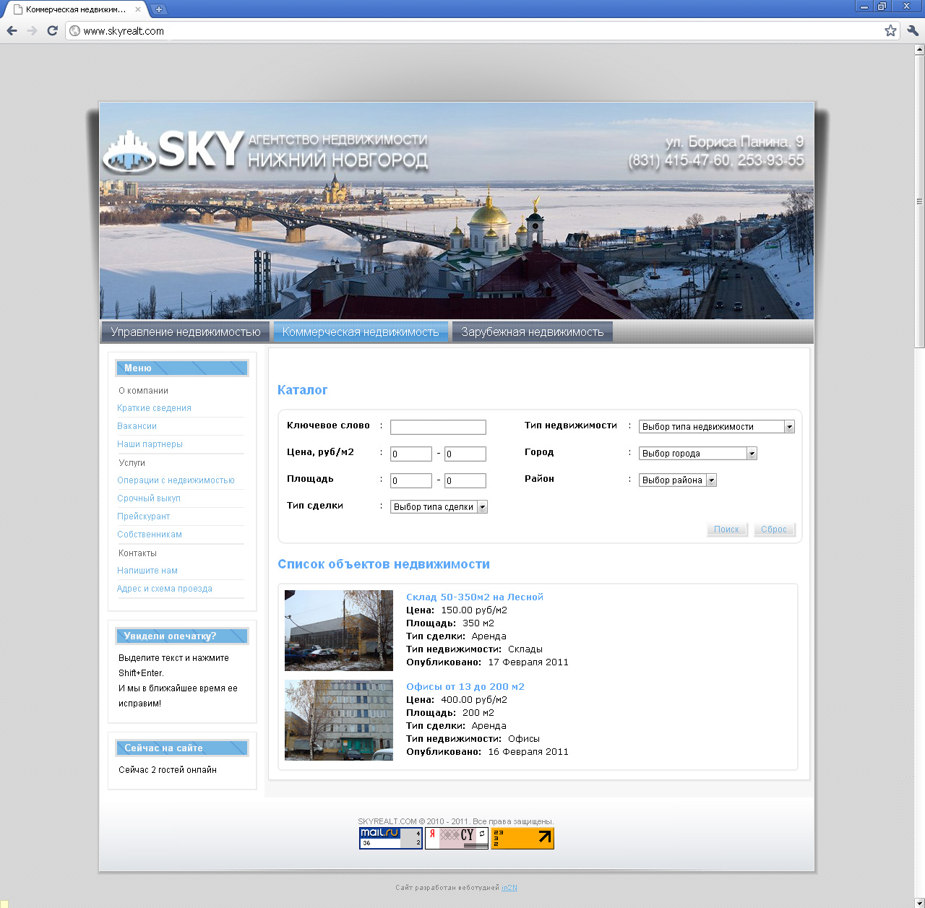
Task: Click the Список объектов недвижимости heading
Action: click(384, 564)
